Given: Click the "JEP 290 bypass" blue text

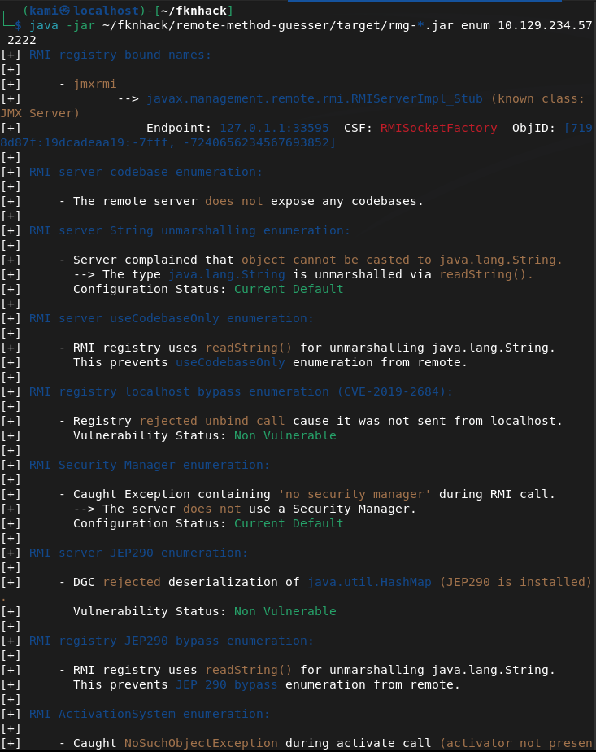Looking at the screenshot, I should click(x=226, y=684).
